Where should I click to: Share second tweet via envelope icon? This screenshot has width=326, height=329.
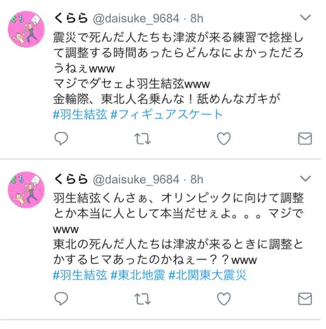tap(305, 299)
